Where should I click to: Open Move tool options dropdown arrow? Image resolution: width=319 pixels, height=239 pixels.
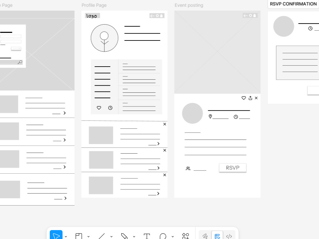(66, 236)
